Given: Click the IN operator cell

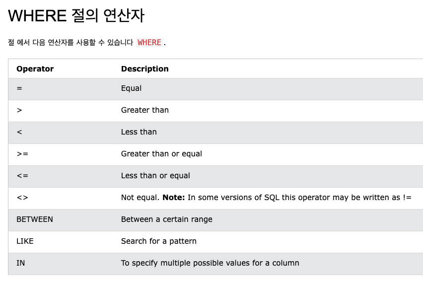Looking at the screenshot, I should (x=21, y=263).
